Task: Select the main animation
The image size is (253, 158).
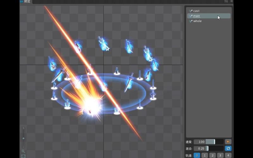Action: (x=196, y=16)
